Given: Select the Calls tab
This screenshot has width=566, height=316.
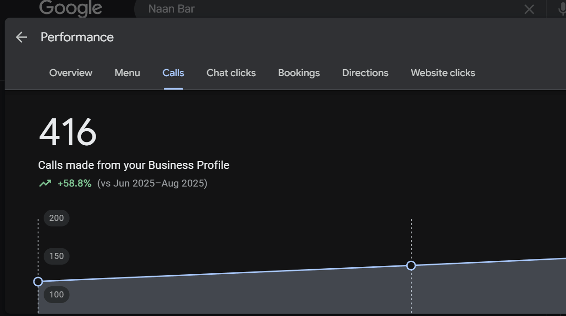Looking at the screenshot, I should point(173,73).
